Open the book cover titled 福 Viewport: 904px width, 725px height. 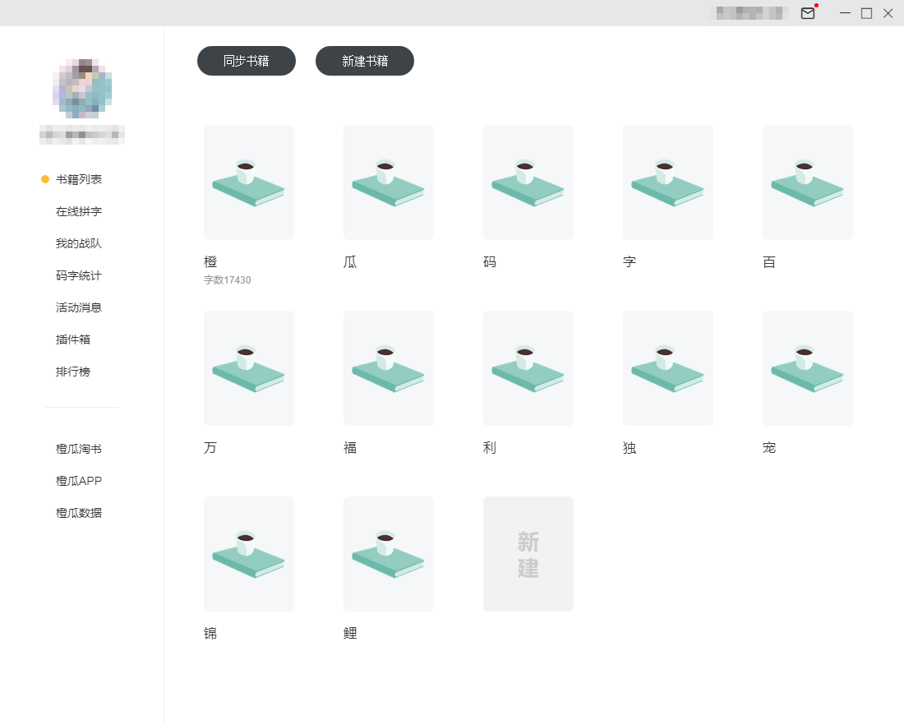click(389, 368)
